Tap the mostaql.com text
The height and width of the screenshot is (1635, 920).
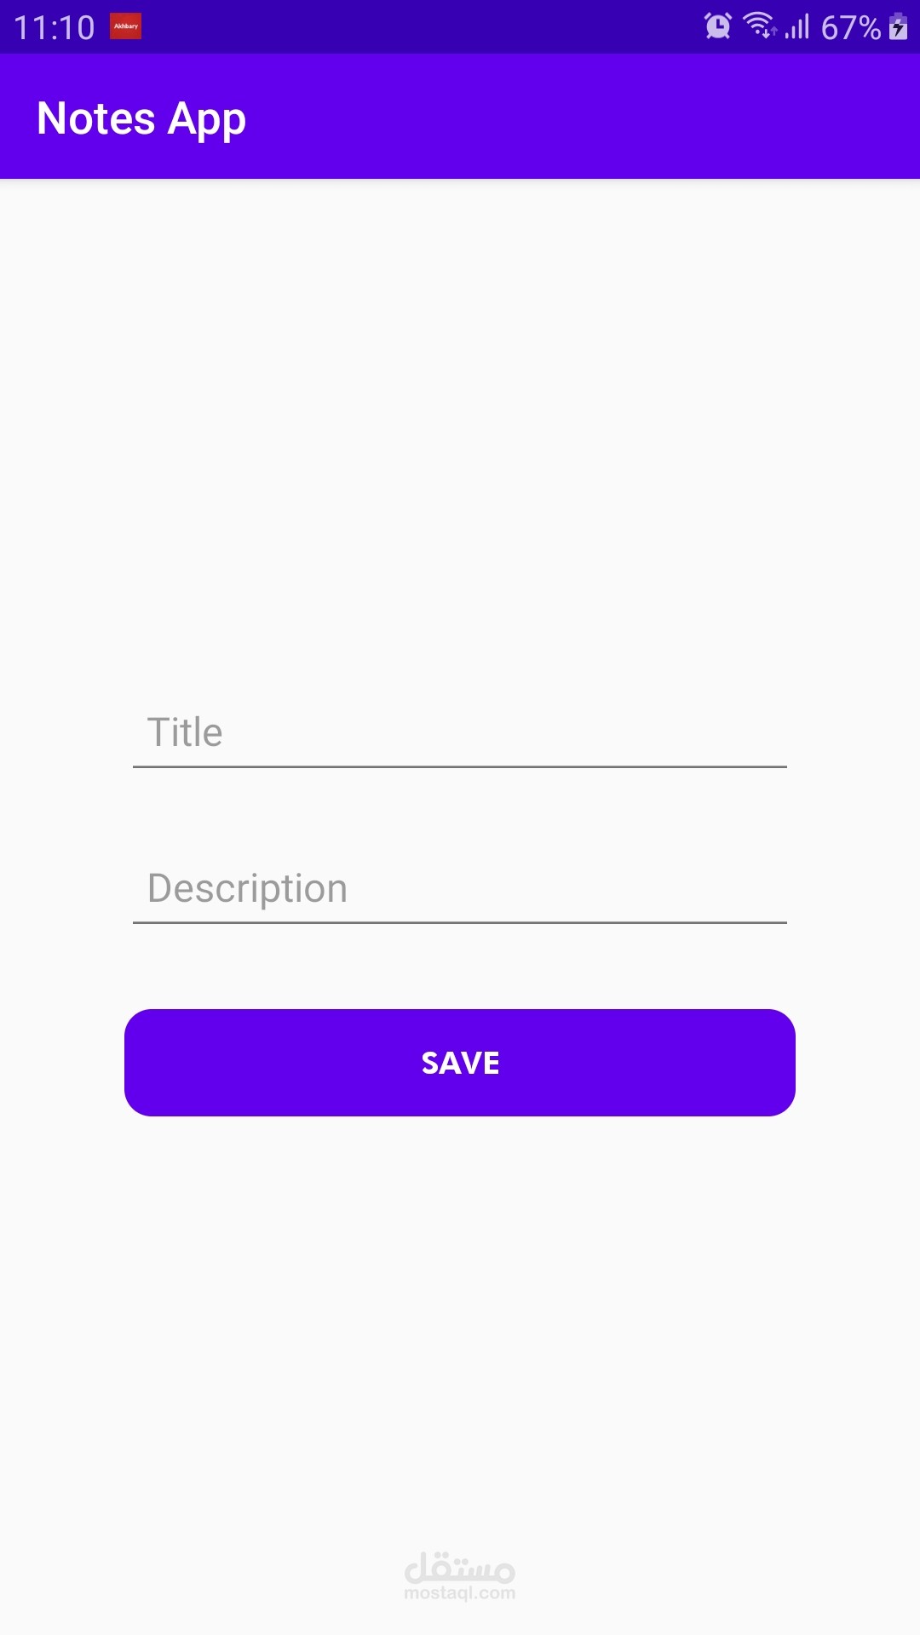pyautogui.click(x=460, y=1593)
